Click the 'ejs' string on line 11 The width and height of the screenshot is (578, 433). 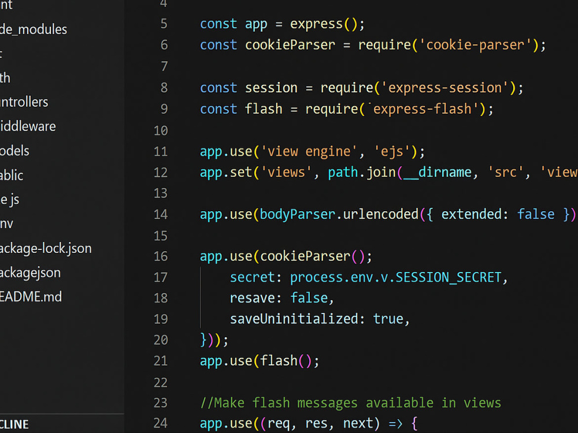(x=392, y=152)
